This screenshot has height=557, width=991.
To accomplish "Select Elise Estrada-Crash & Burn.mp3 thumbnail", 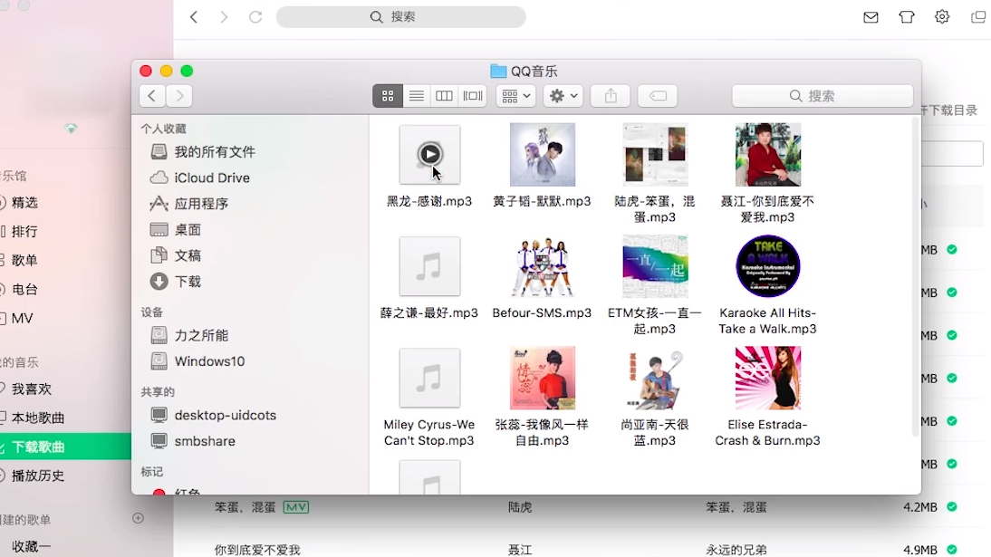I will coord(768,378).
